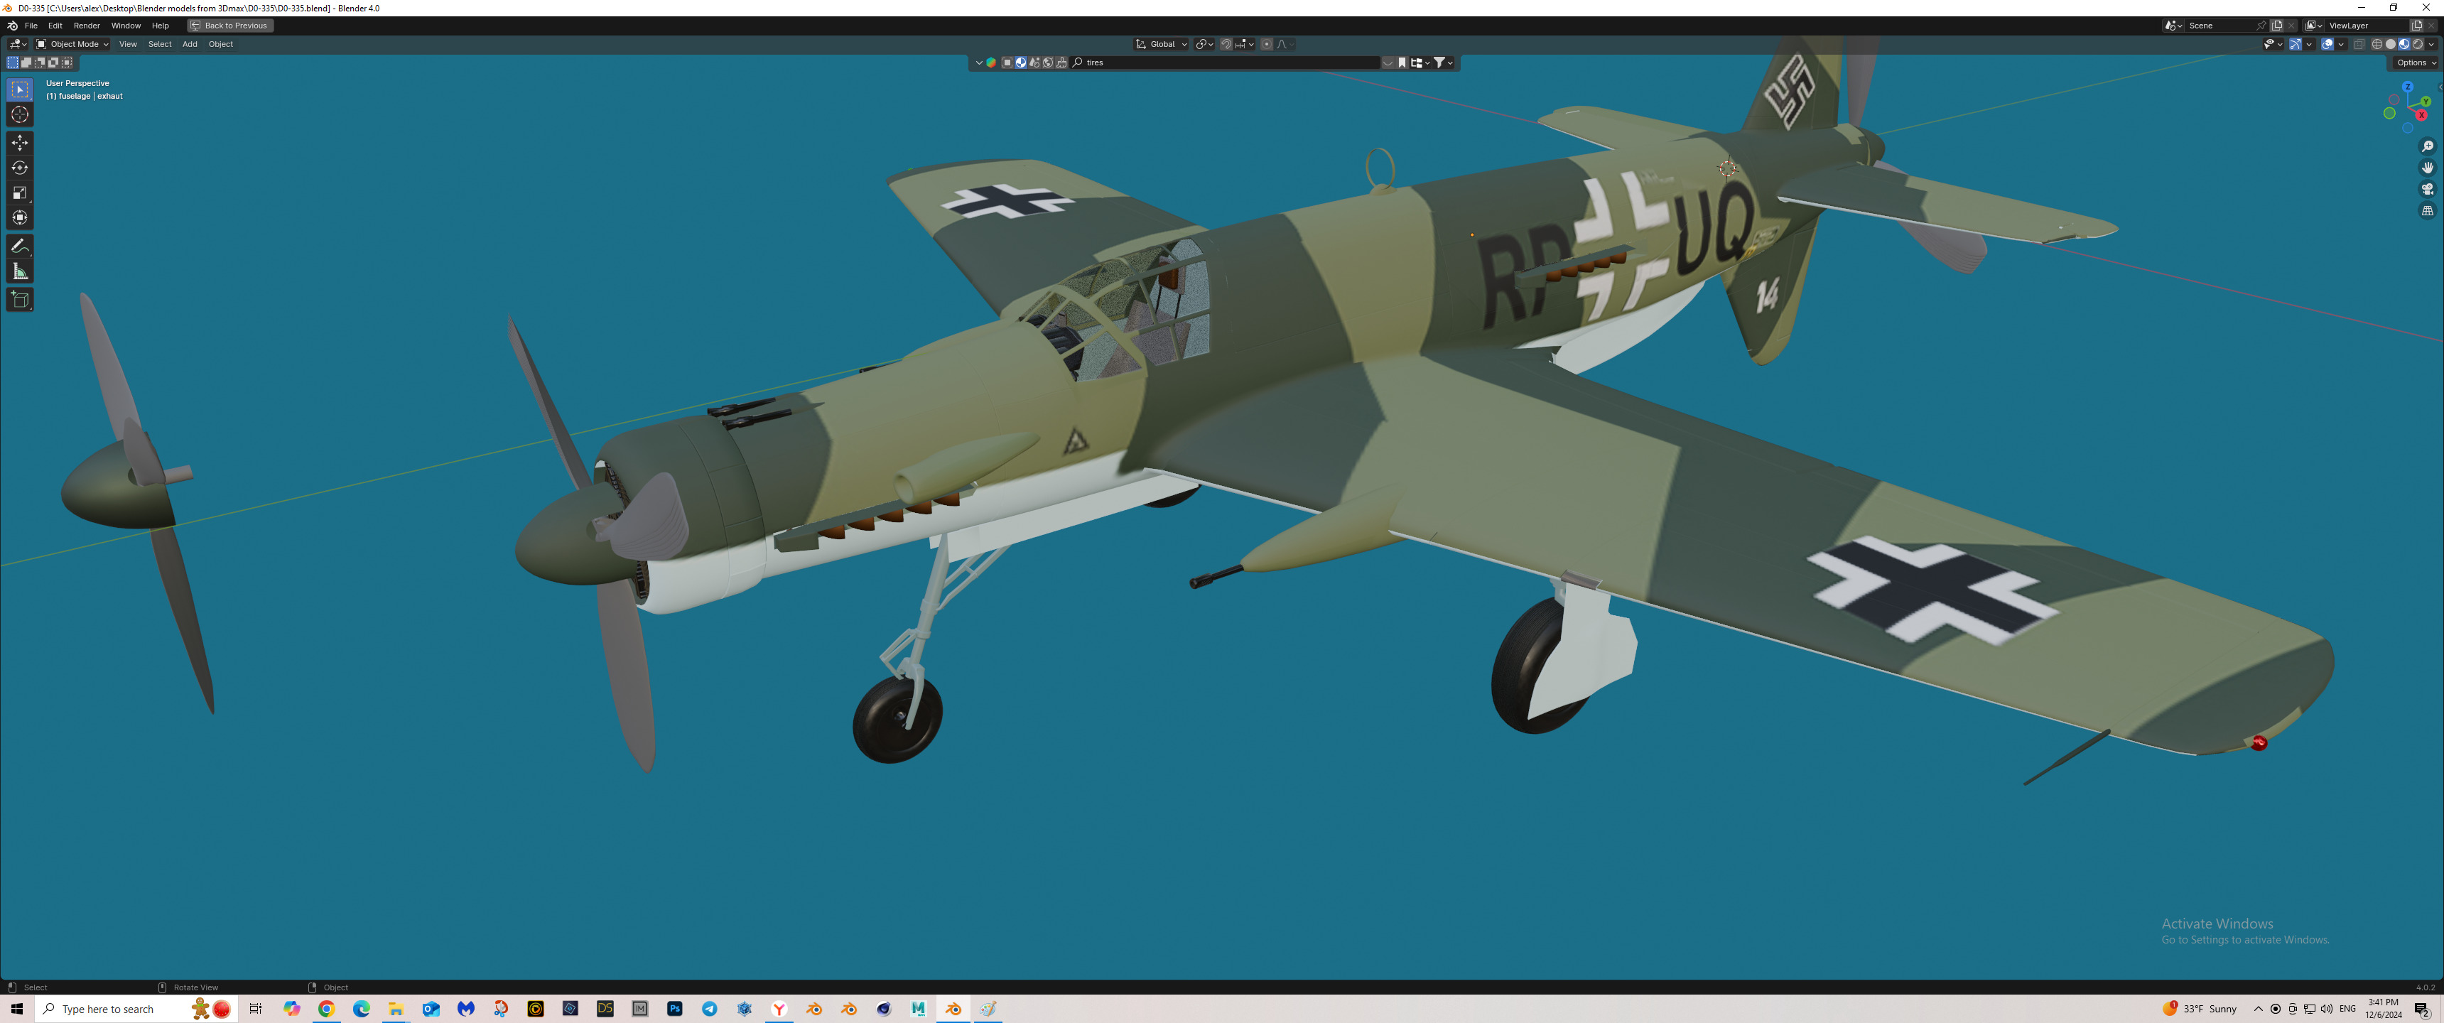2444x1023 pixels.
Task: Click the Z axis on navigation gizmo
Action: 2408,87
